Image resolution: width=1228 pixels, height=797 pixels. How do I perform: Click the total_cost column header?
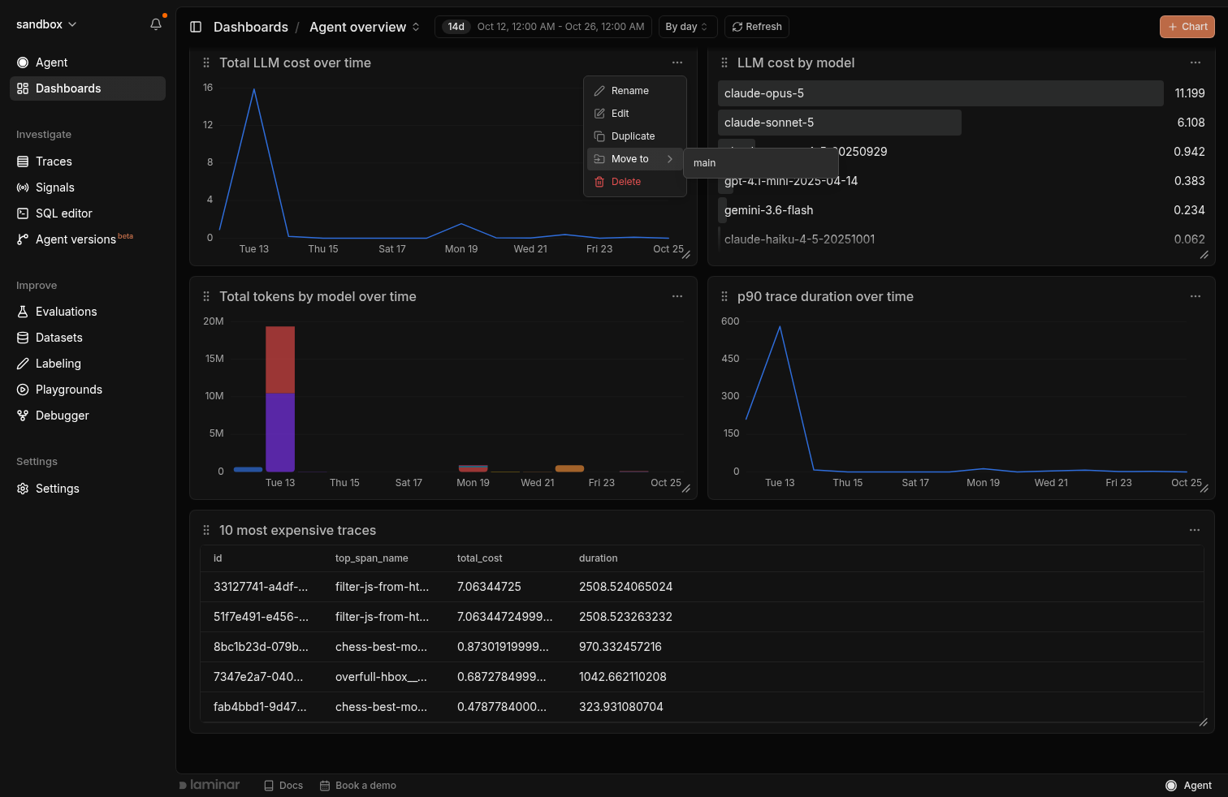tap(479, 558)
